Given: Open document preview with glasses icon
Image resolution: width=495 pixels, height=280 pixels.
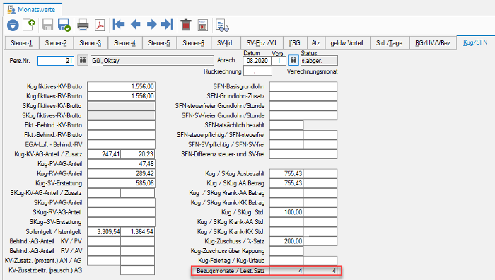Looking at the screenshot, I should (222, 25).
